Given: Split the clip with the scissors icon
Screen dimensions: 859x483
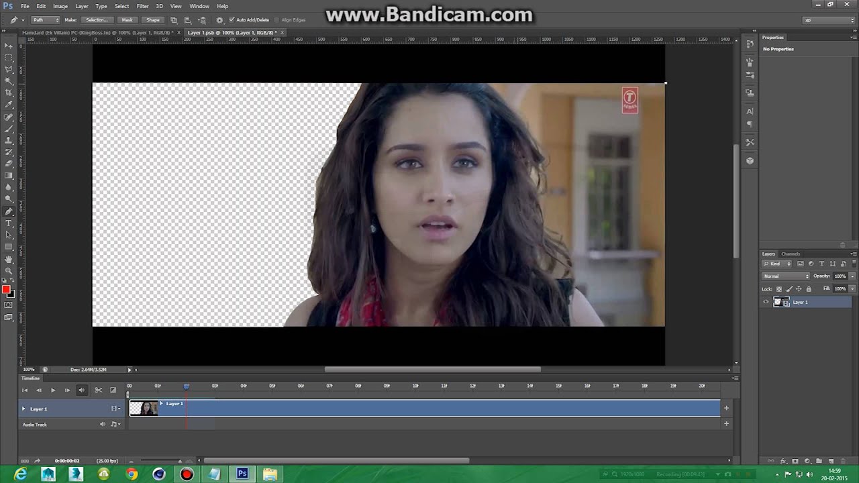Looking at the screenshot, I should click(98, 390).
